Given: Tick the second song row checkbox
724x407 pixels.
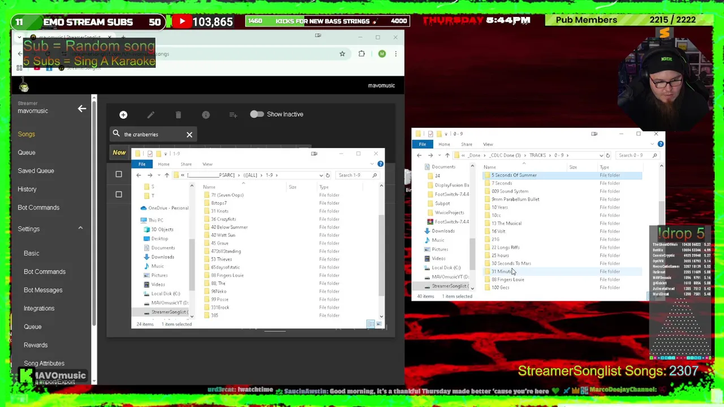Looking at the screenshot, I should click(119, 194).
